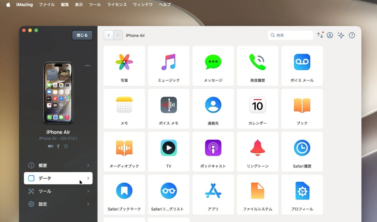Open the transfers activity arrows icon
The image size is (377, 222).
click(x=320, y=35)
